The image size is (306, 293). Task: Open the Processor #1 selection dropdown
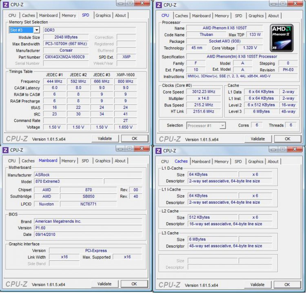click(222, 126)
